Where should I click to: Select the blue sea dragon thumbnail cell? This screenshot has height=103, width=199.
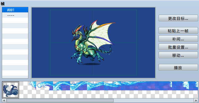point(11,90)
